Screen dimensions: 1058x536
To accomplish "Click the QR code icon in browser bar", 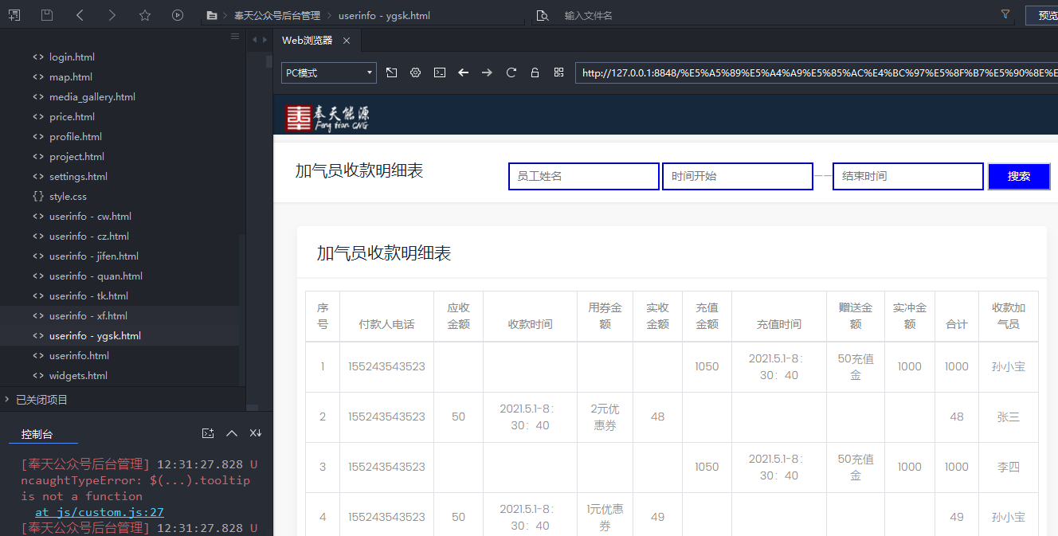I will click(558, 72).
